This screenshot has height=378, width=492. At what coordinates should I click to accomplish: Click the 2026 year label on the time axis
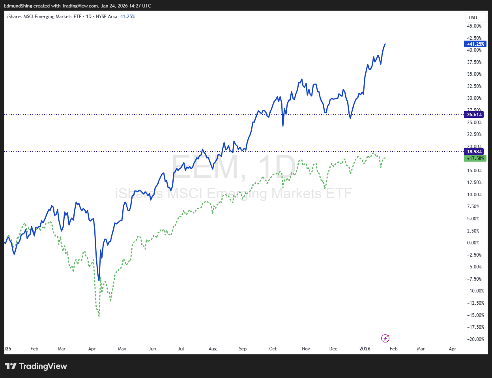coord(365,349)
